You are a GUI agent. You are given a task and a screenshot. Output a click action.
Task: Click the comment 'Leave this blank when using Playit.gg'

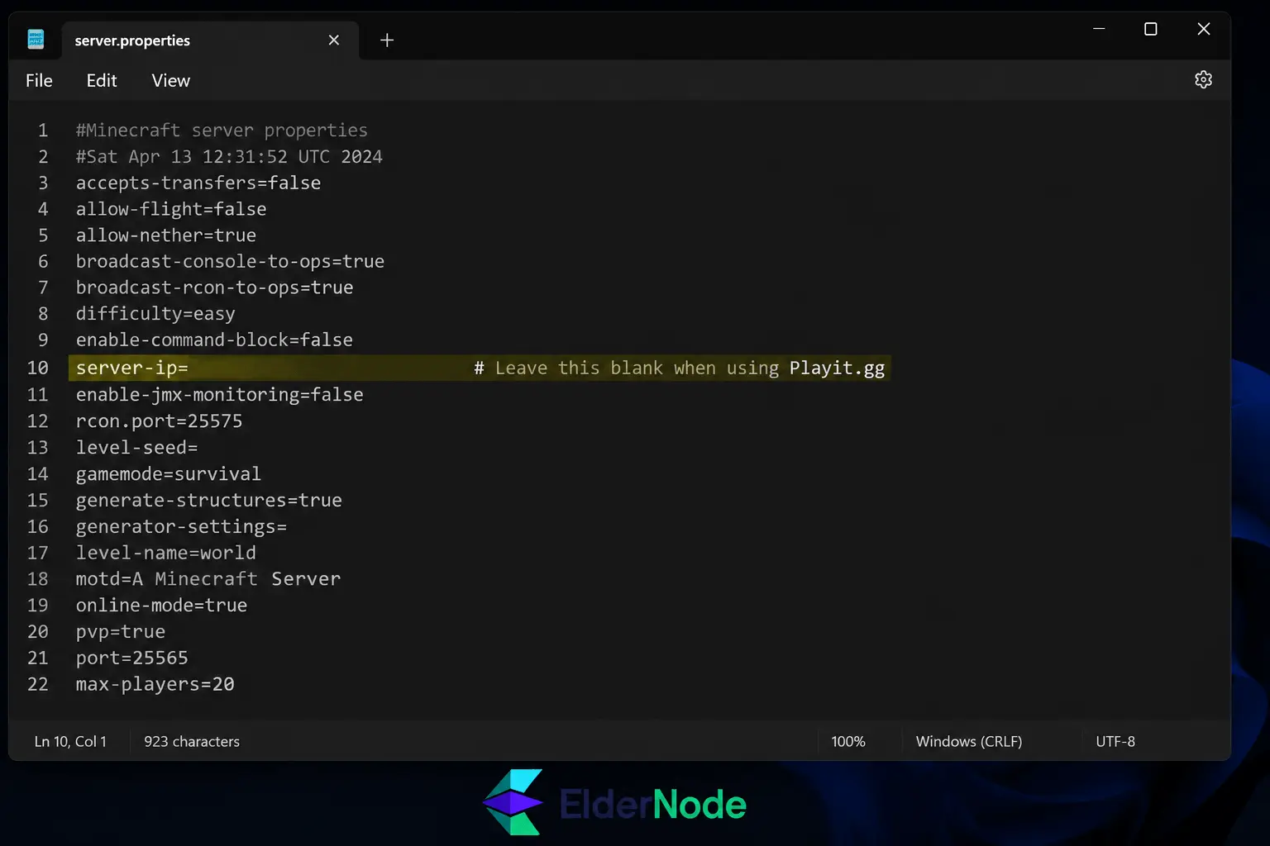pos(690,368)
